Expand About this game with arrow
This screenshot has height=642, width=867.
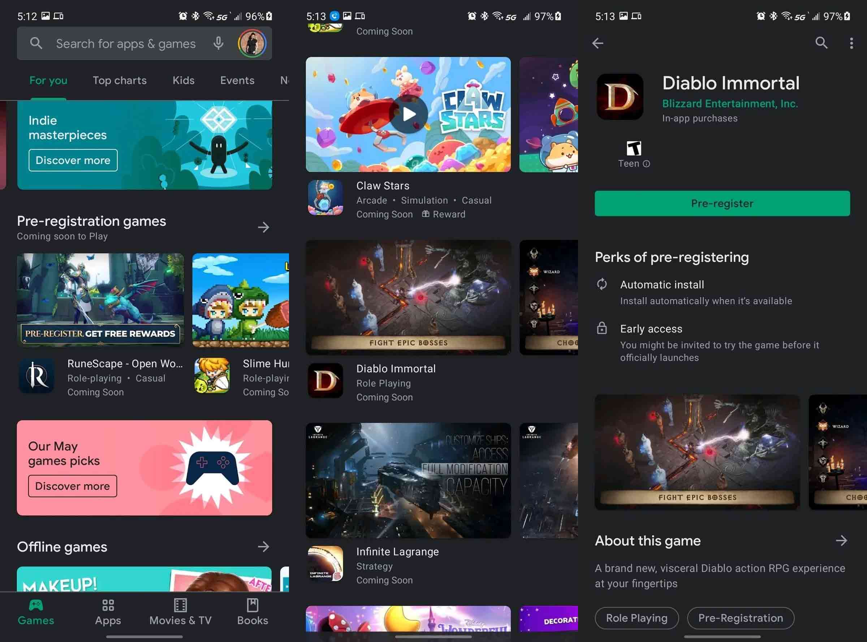[x=841, y=540]
